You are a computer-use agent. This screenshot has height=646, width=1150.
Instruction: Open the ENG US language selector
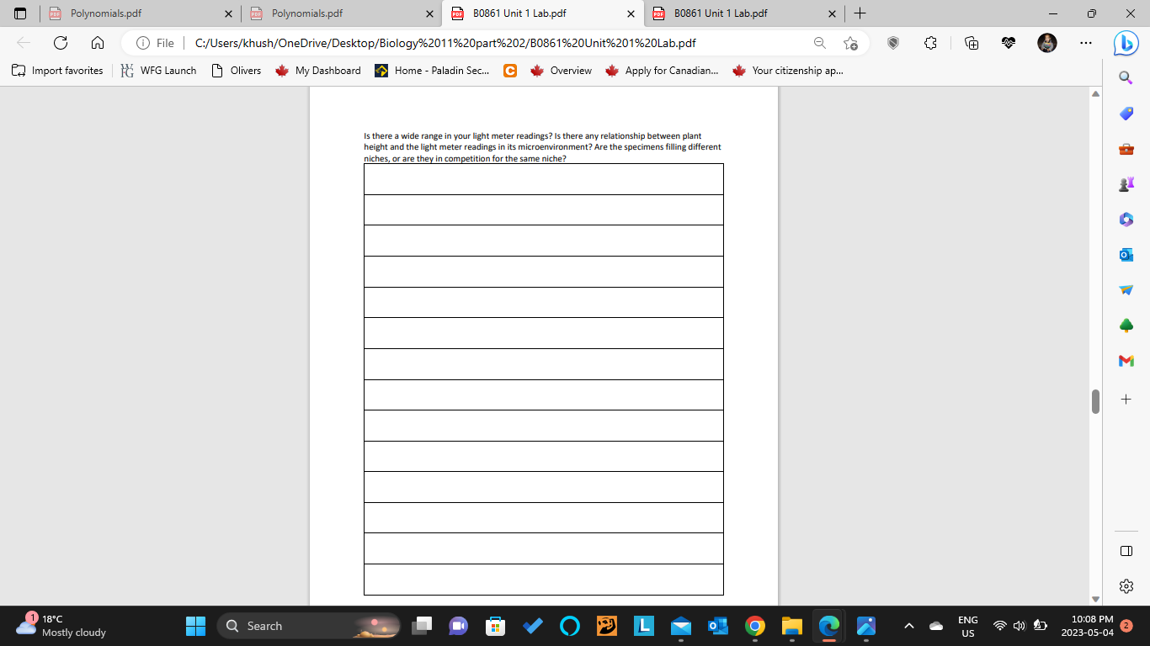966,626
